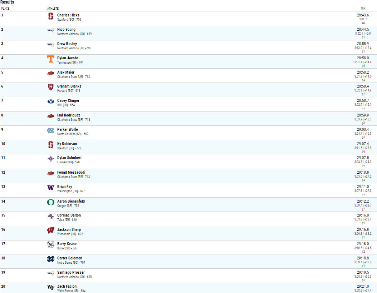Open Nico Young's athlete profile
377x293 pixels.
point(67,30)
